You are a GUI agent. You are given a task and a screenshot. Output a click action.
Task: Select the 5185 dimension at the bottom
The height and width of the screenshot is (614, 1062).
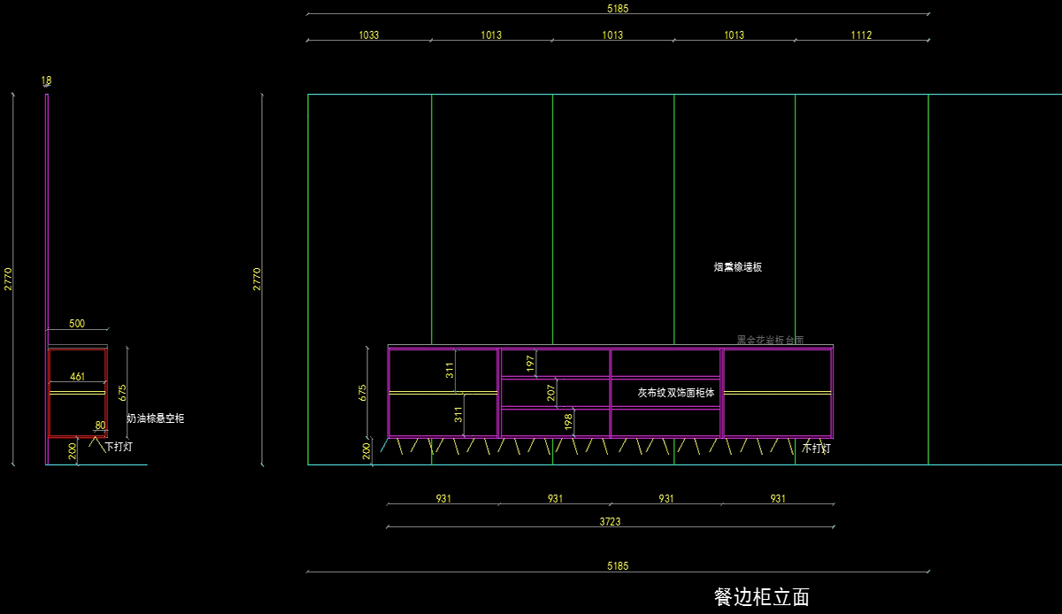[618, 566]
